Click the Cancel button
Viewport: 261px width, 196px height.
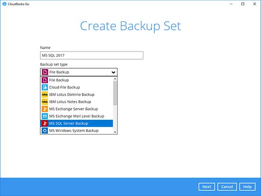coord(227,187)
